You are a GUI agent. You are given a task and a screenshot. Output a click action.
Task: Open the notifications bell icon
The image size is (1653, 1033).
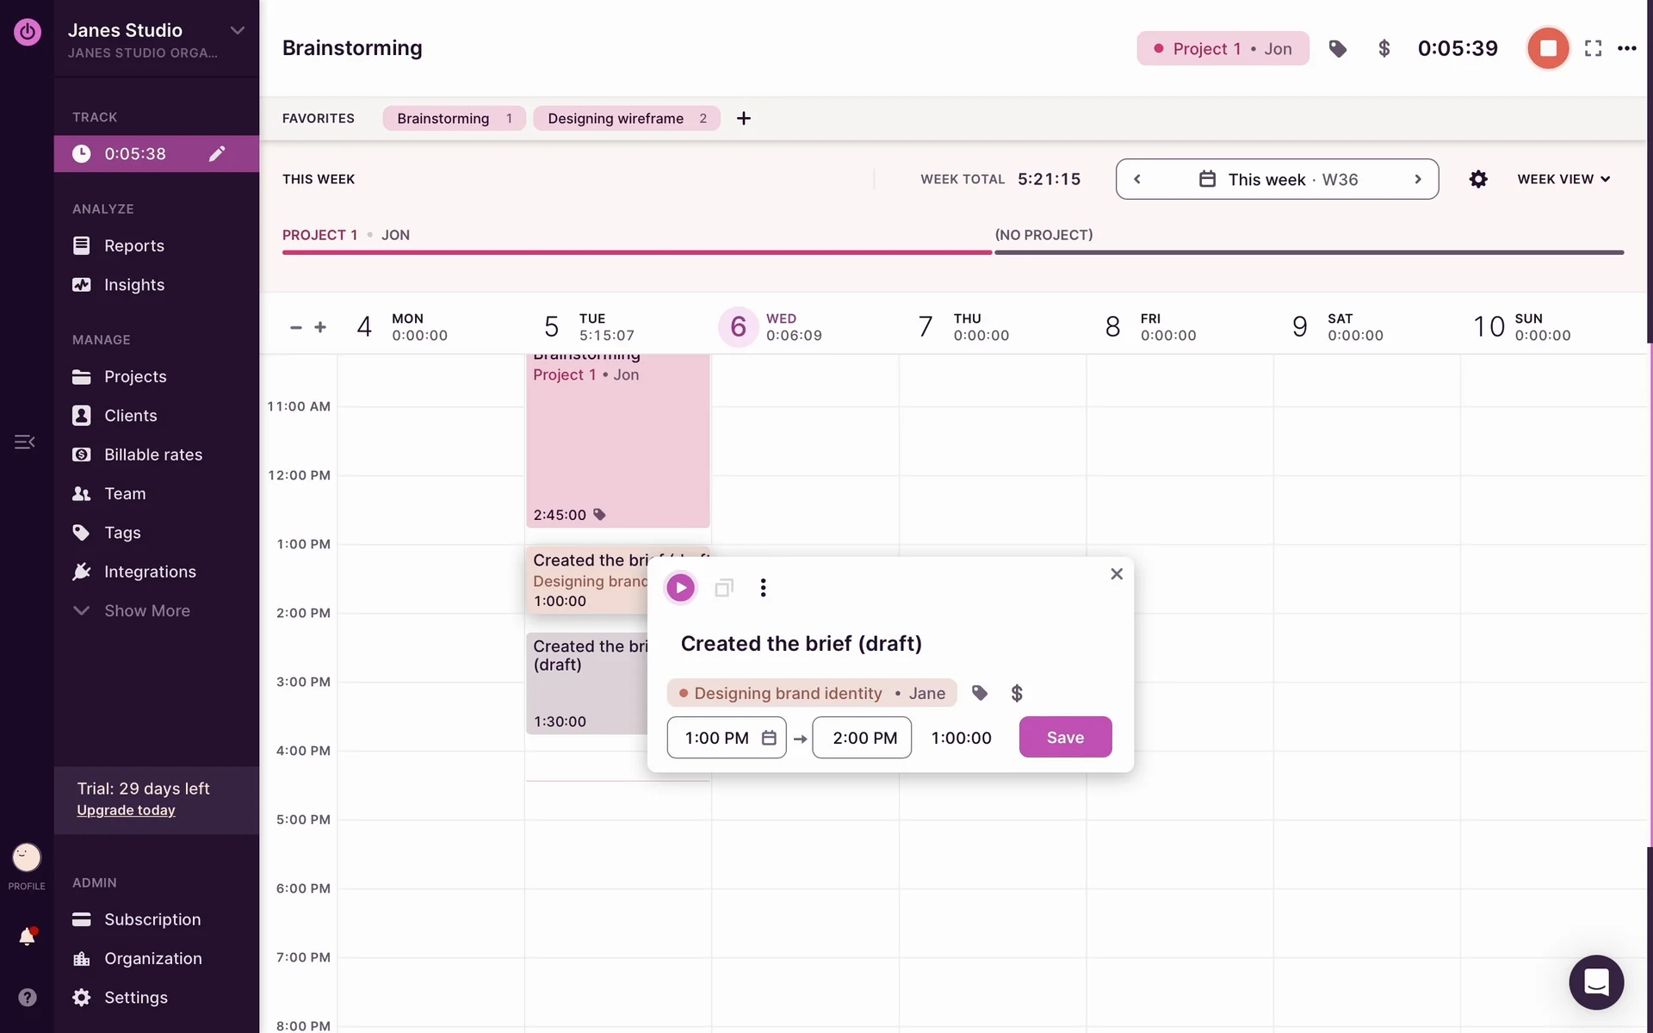[27, 937]
